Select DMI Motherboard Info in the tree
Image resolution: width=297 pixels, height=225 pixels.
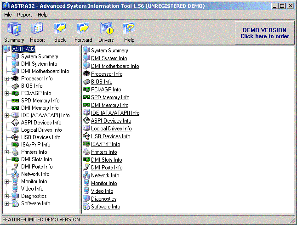[x=45, y=71]
